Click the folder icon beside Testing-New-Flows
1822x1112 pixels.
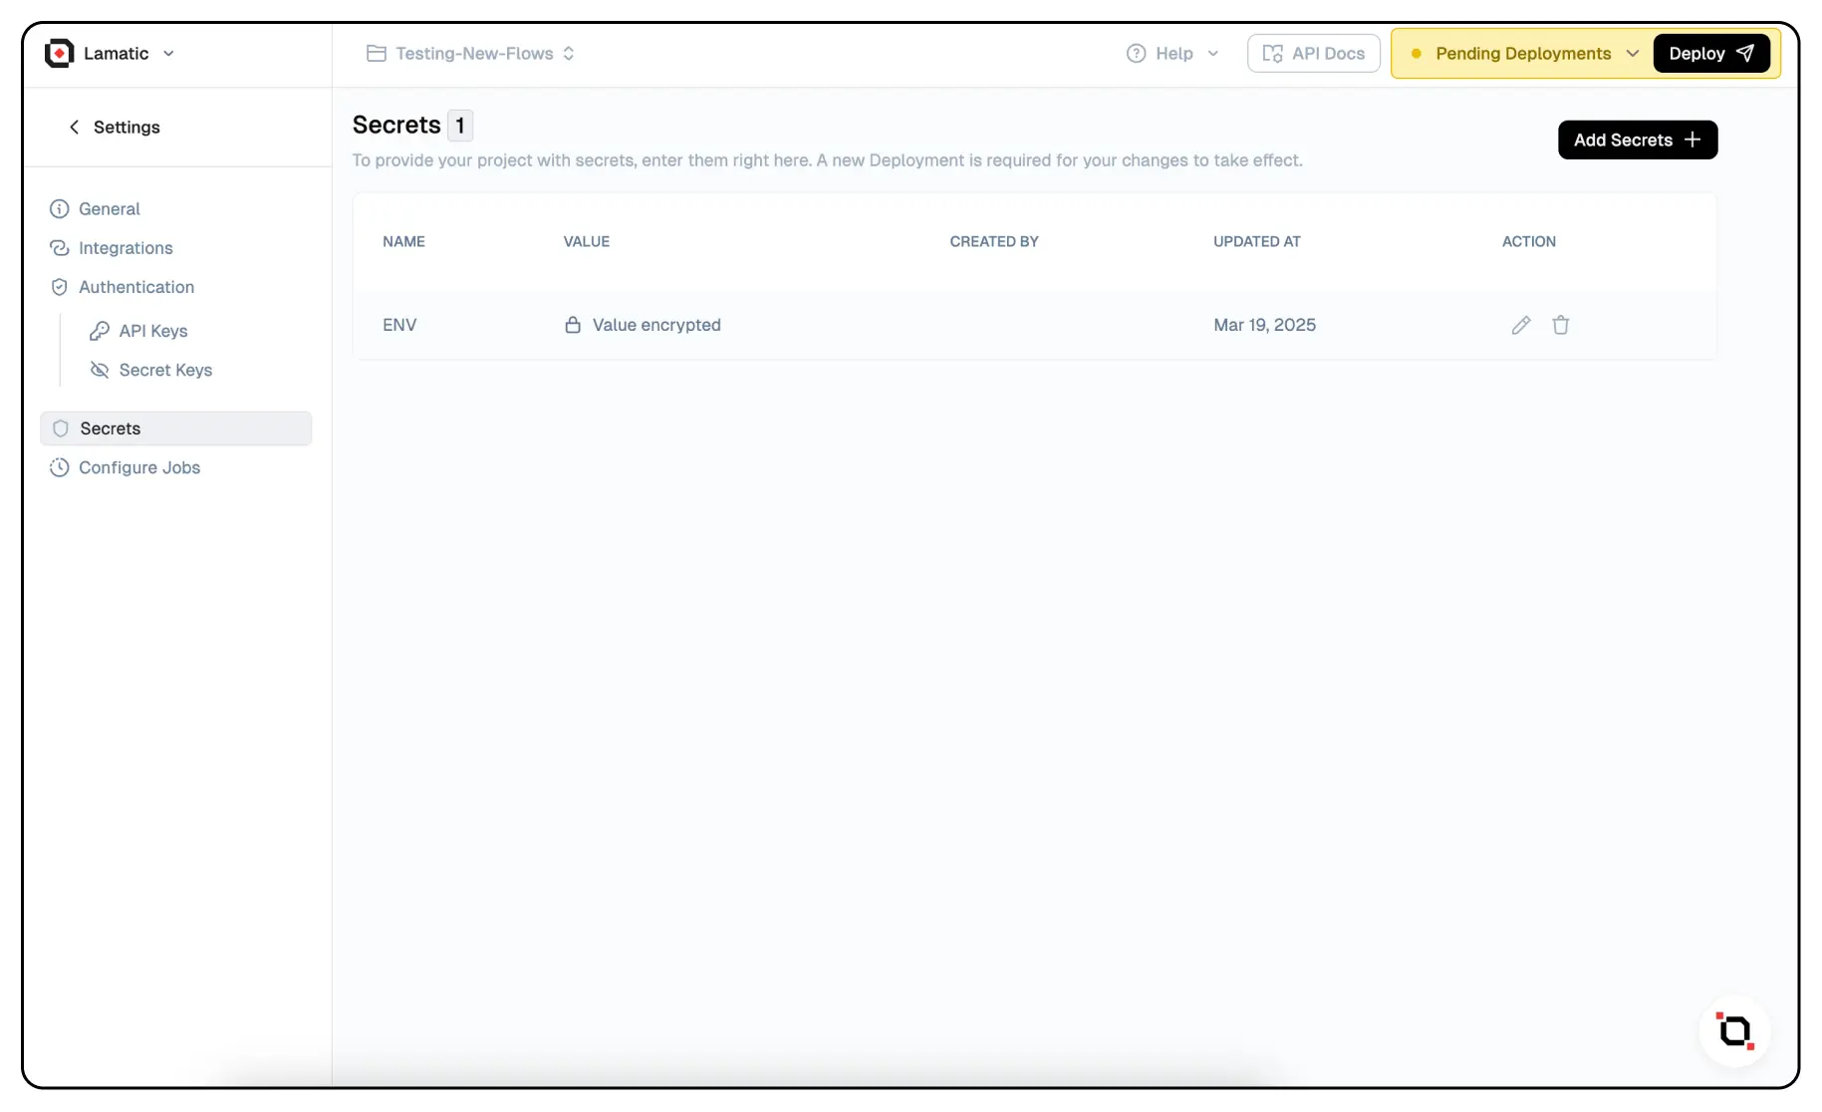pos(376,54)
